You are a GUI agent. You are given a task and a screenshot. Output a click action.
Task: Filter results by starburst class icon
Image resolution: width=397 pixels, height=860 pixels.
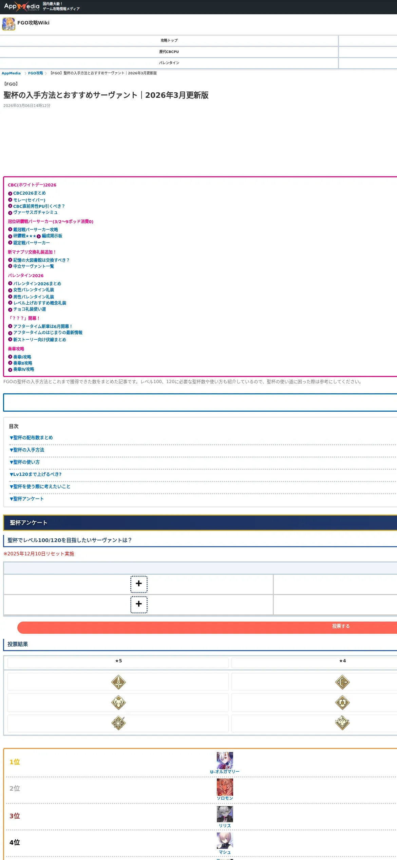click(x=118, y=723)
